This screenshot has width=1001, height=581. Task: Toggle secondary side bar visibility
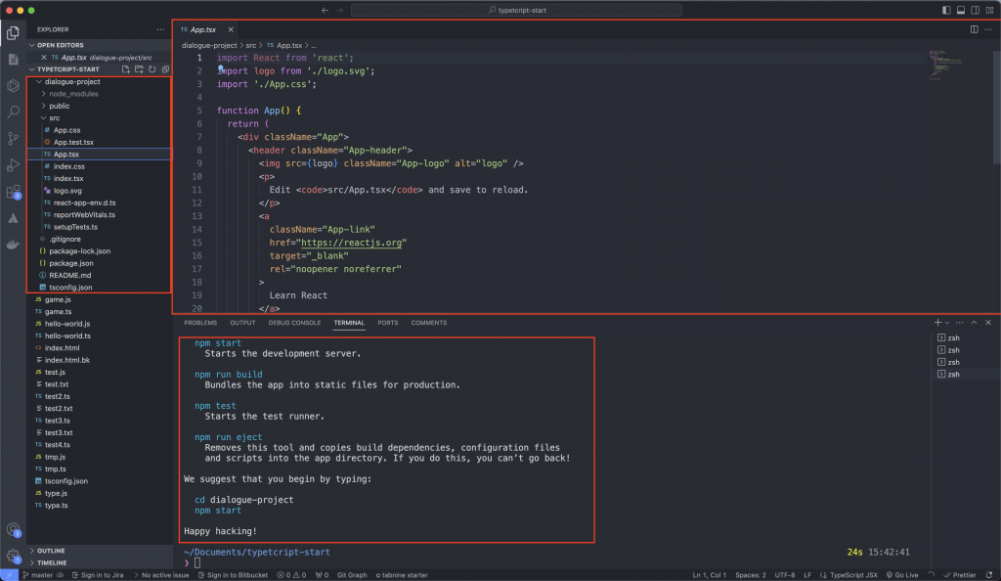point(976,10)
